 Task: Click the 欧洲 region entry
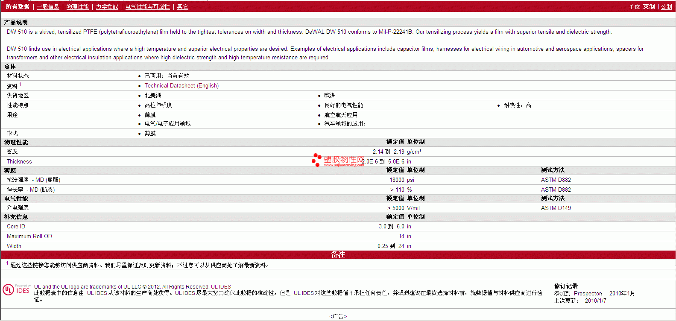coord(330,95)
